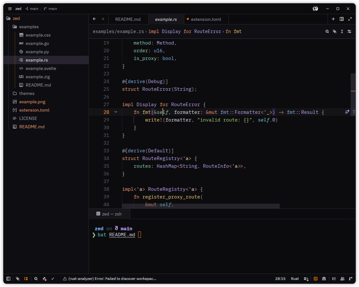
Task: Open Zed edit prediction status icon
Action: pyautogui.click(x=306, y=279)
